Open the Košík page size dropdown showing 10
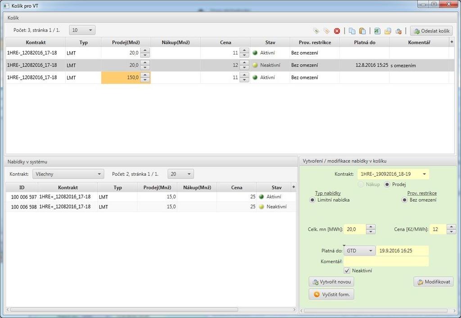This screenshot has width=461, height=318. [x=82, y=30]
